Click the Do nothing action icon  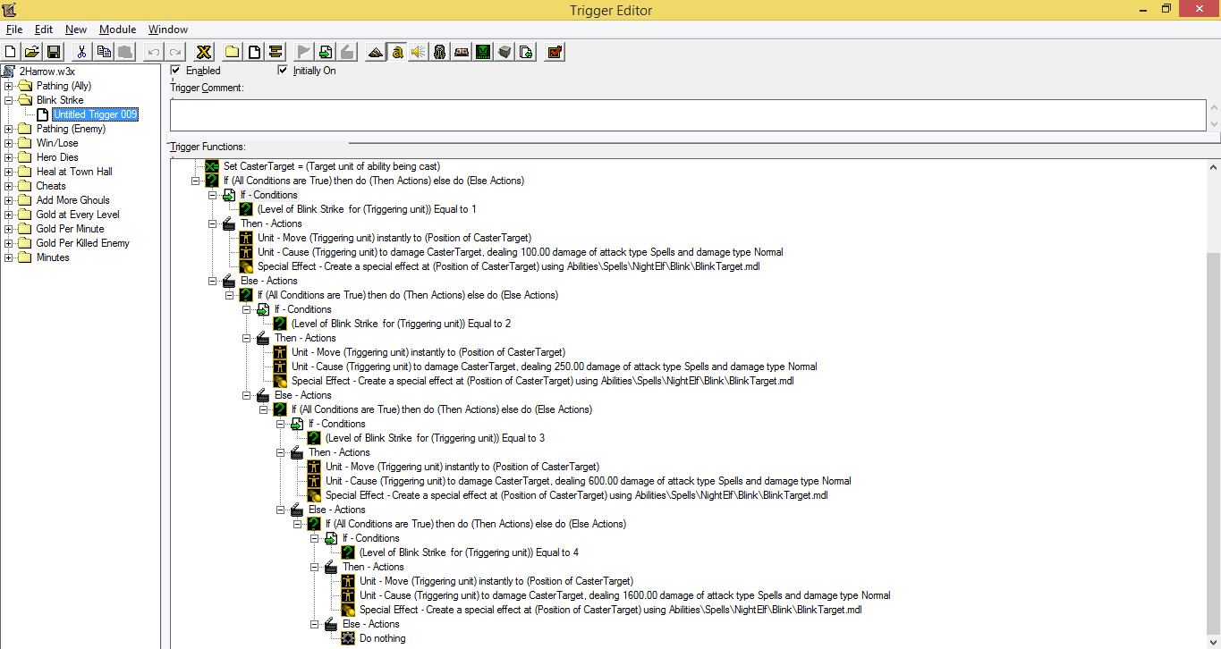tap(348, 638)
